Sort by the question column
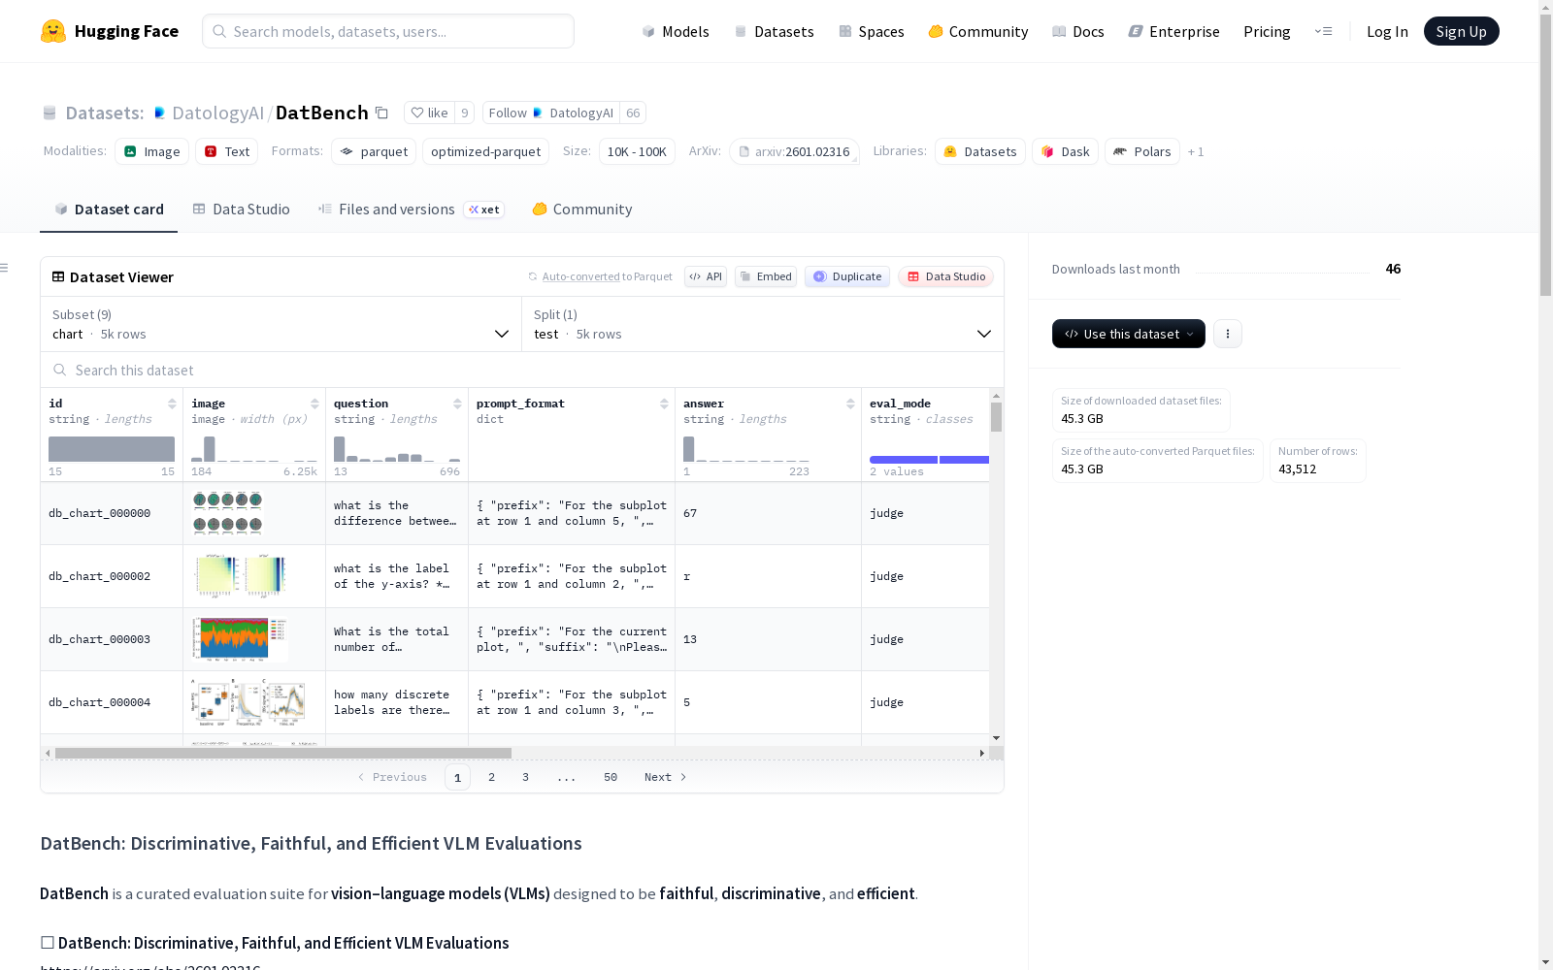Screen dimensions: 1553x970 click(457, 404)
